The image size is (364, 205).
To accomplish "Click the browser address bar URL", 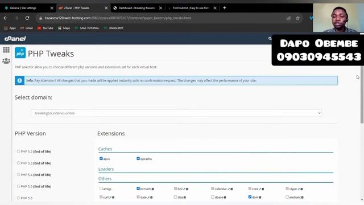I will click(118, 18).
